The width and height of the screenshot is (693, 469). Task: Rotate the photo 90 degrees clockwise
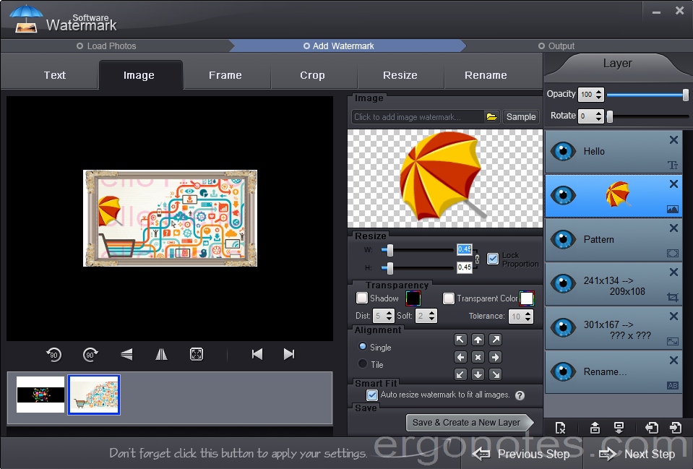tap(90, 355)
